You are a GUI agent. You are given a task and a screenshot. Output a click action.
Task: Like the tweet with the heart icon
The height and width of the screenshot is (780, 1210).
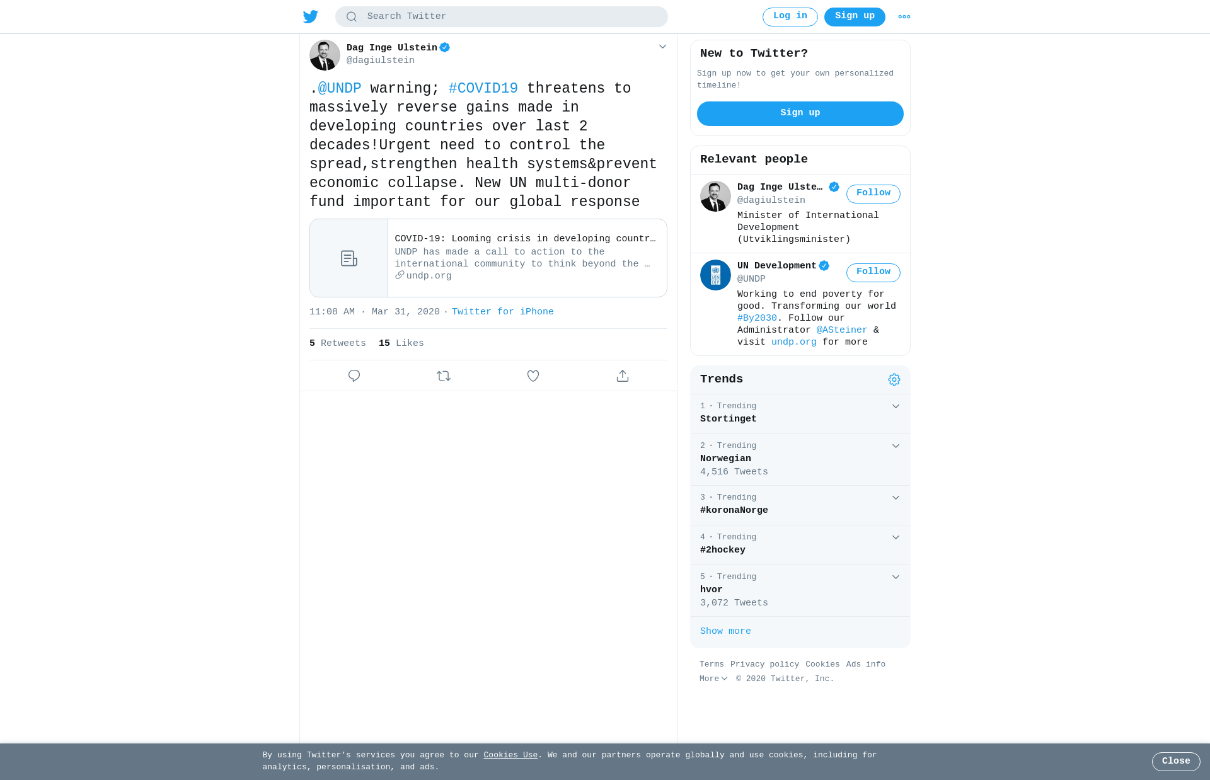click(533, 376)
